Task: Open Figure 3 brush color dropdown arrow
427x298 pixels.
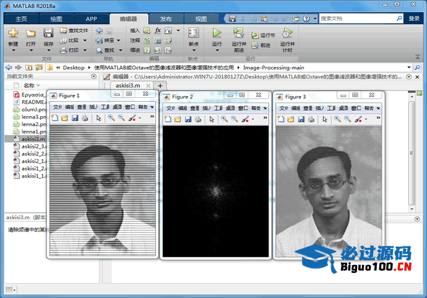Action: coord(366,119)
